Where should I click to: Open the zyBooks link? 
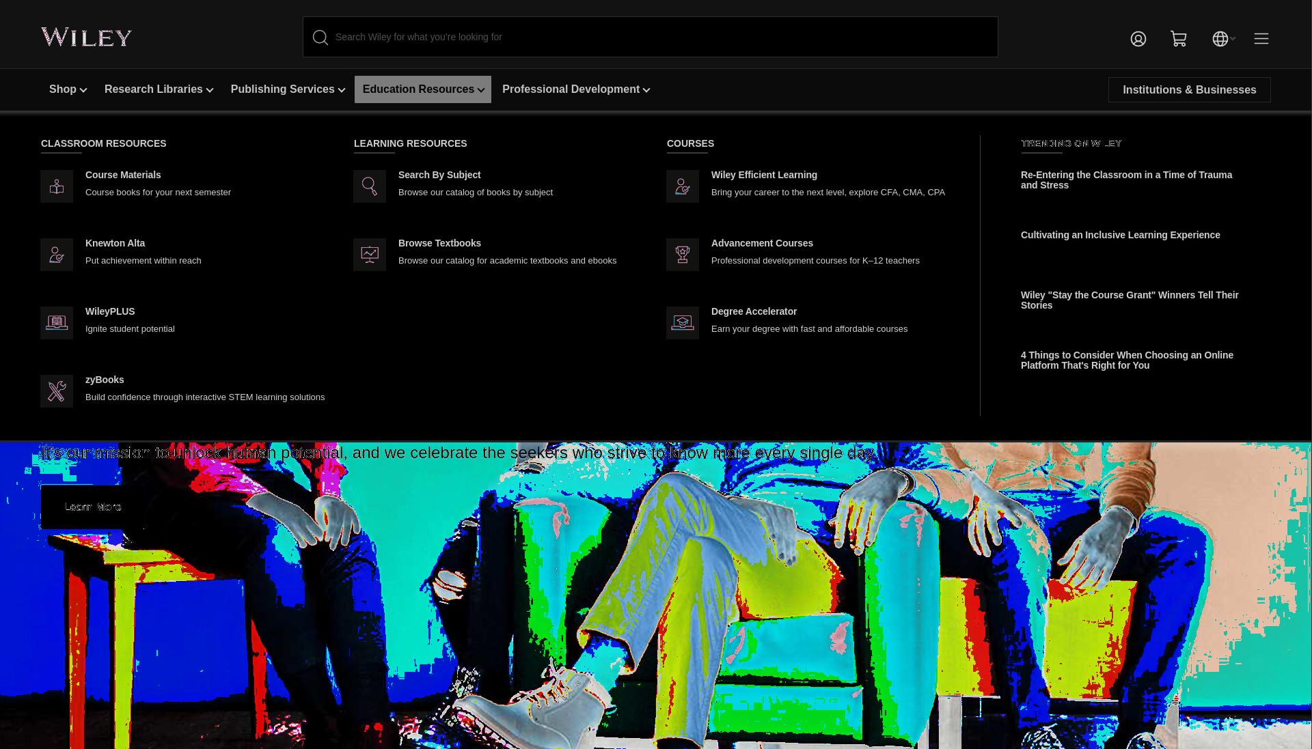105,380
